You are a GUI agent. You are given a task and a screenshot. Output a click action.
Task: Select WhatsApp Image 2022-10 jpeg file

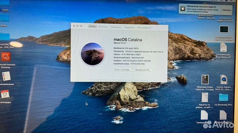coord(224,29)
